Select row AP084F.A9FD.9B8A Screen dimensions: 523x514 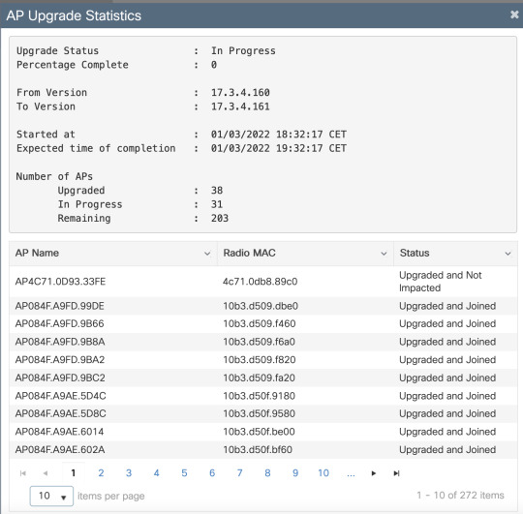[263, 342]
